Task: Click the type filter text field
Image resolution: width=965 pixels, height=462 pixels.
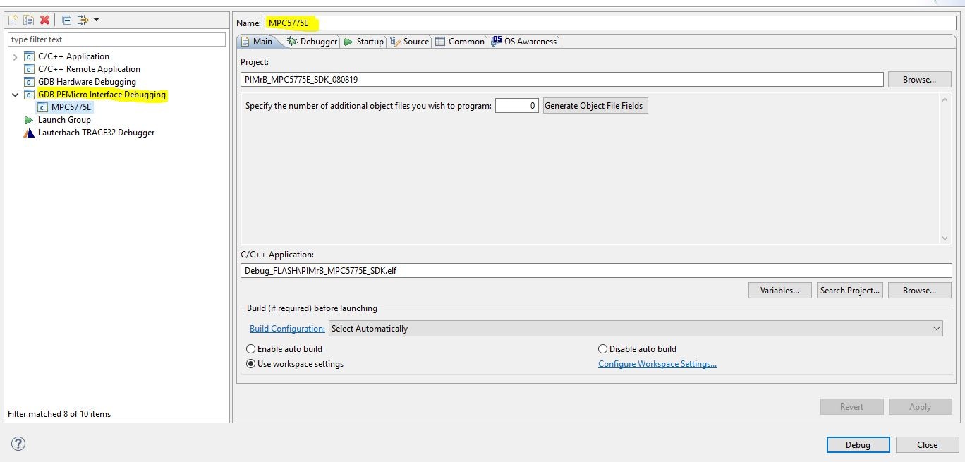Action: coord(116,39)
